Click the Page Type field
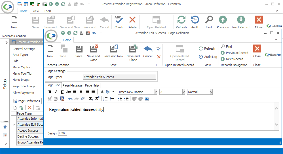The image size is (283, 154). point(119,77)
